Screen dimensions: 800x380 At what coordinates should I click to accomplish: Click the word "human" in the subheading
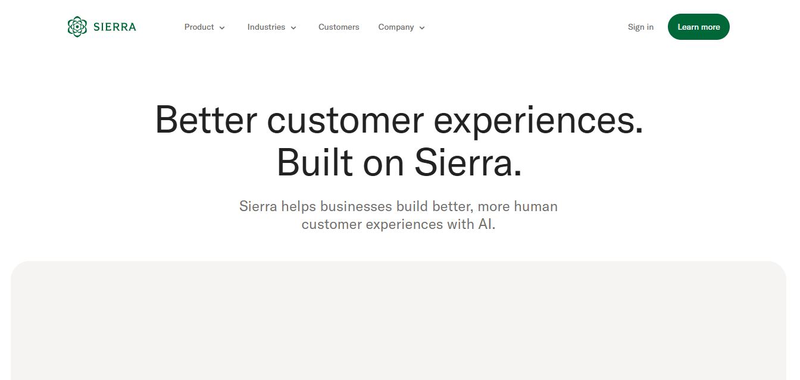[x=535, y=206]
